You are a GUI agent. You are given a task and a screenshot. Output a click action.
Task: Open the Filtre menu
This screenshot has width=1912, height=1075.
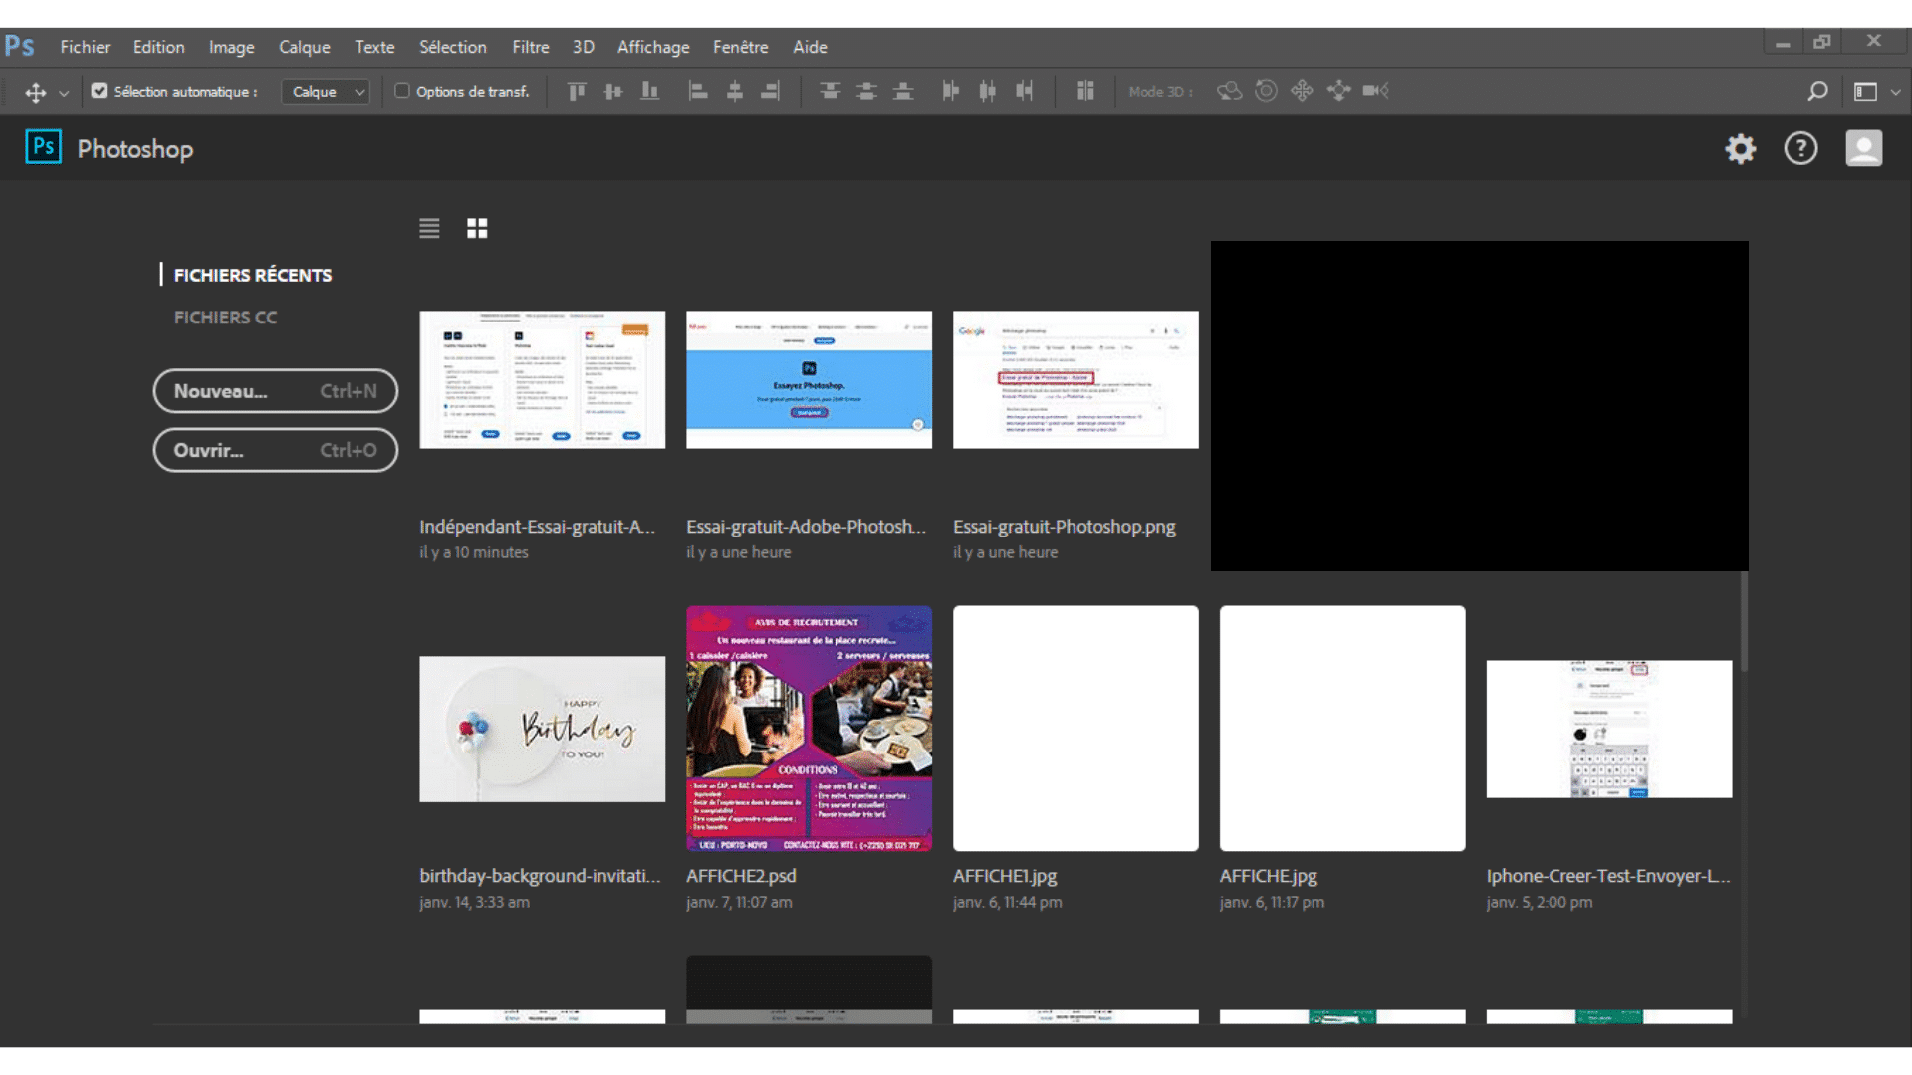pos(530,47)
